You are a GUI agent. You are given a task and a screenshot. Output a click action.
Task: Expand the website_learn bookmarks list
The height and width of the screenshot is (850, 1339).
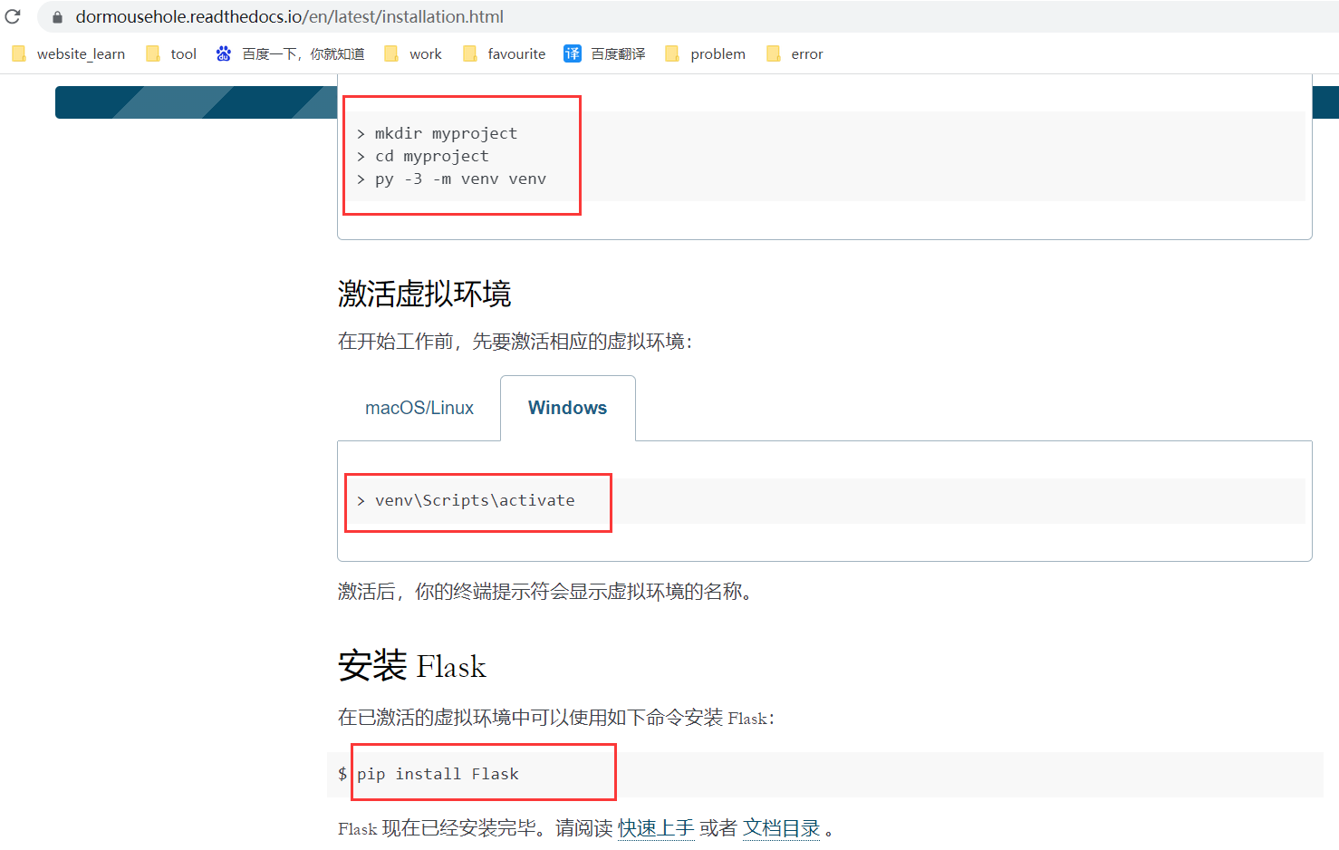pyautogui.click(x=81, y=53)
